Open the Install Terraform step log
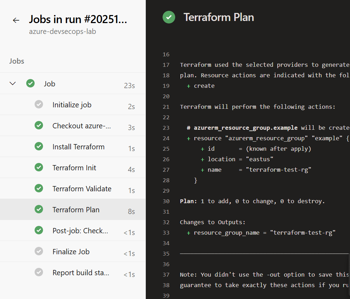350x299 pixels. click(78, 147)
